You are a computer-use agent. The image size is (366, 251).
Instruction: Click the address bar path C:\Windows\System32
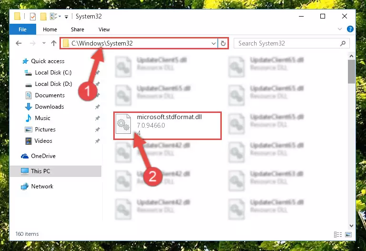click(x=102, y=43)
